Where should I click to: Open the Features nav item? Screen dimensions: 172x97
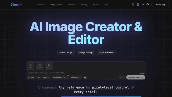72,5
